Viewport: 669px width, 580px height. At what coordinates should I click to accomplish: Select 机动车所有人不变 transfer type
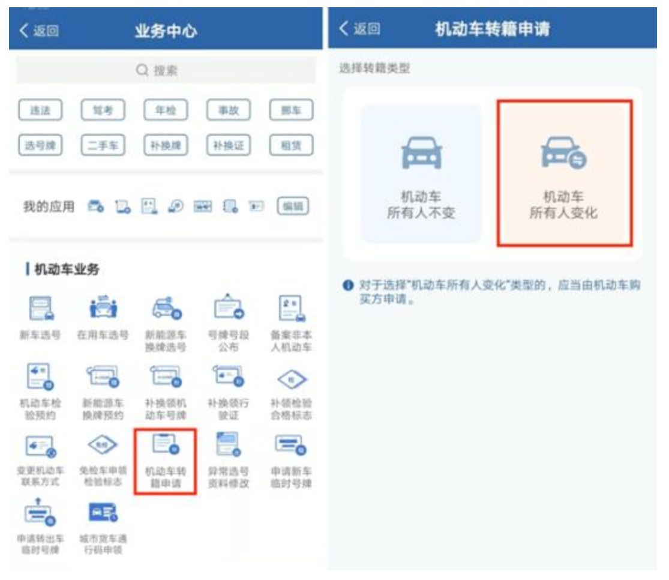pos(421,173)
